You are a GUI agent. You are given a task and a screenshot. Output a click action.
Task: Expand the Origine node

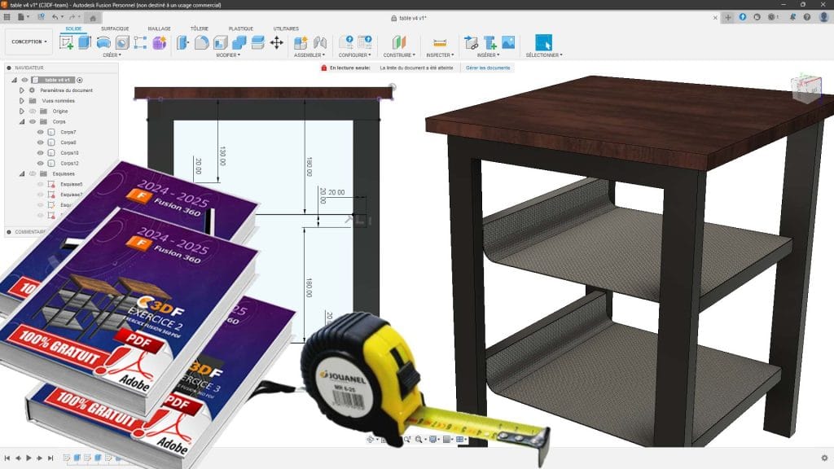(x=22, y=111)
